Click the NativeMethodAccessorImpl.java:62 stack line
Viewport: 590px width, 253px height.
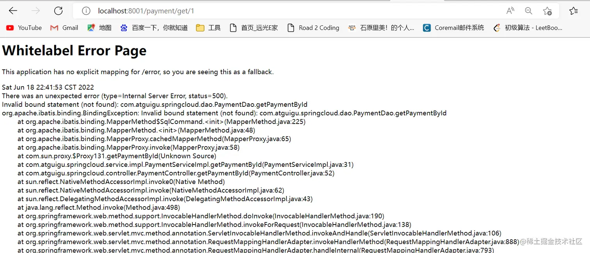point(151,190)
